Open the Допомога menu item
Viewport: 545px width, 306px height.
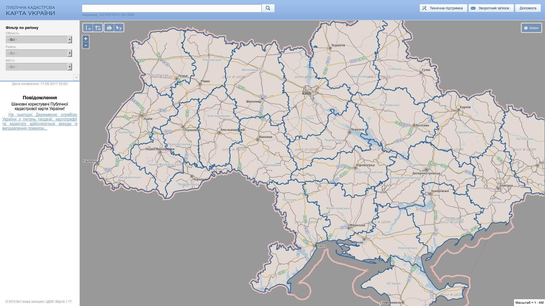coord(528,8)
